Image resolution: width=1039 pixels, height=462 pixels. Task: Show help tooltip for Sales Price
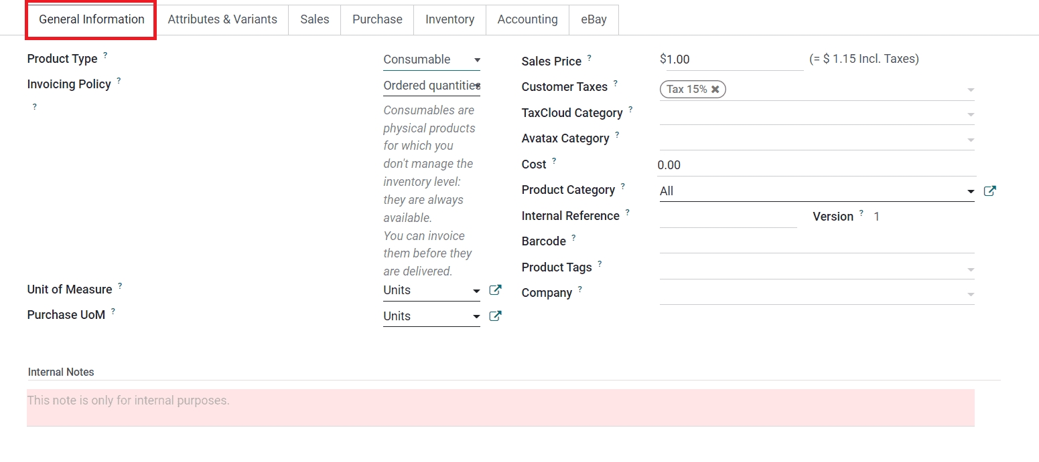coord(589,58)
